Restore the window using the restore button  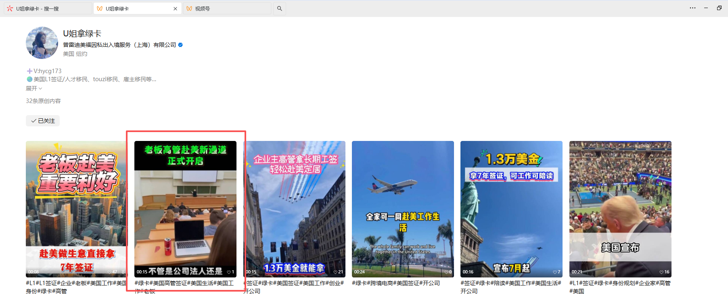coord(719,8)
